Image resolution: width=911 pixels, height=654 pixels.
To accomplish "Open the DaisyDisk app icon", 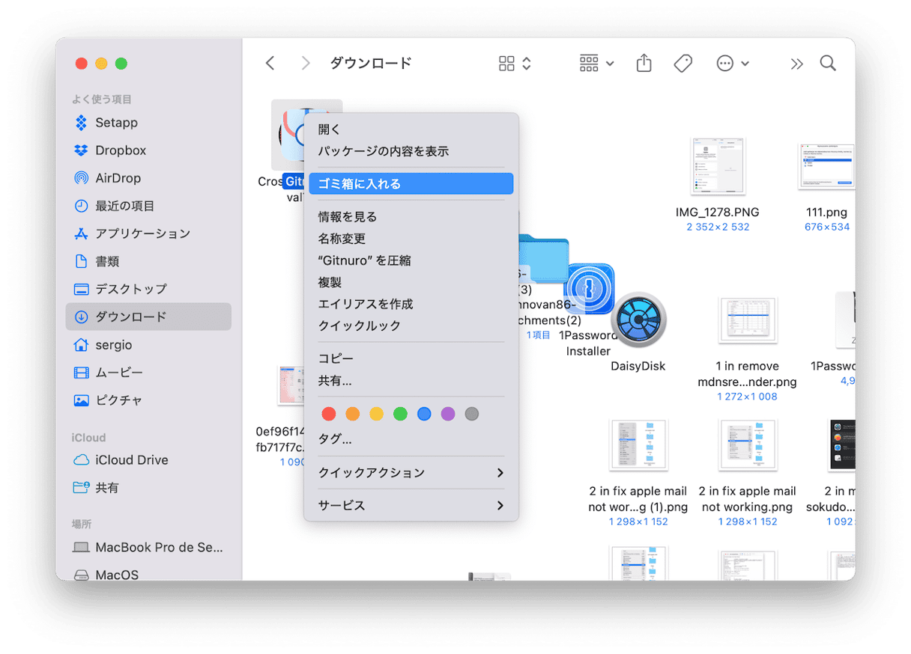I will (x=638, y=322).
